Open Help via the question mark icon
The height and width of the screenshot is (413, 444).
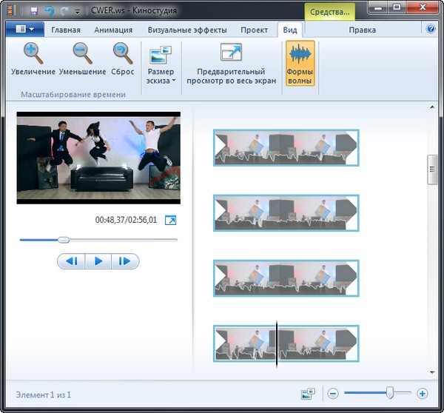[x=431, y=29]
